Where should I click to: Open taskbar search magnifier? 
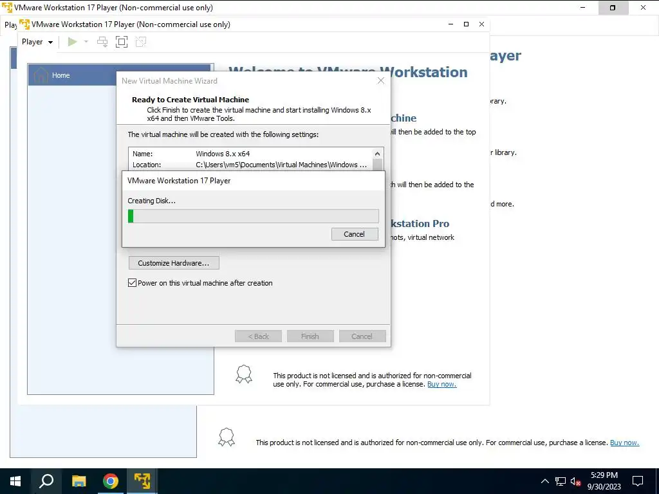click(x=46, y=481)
